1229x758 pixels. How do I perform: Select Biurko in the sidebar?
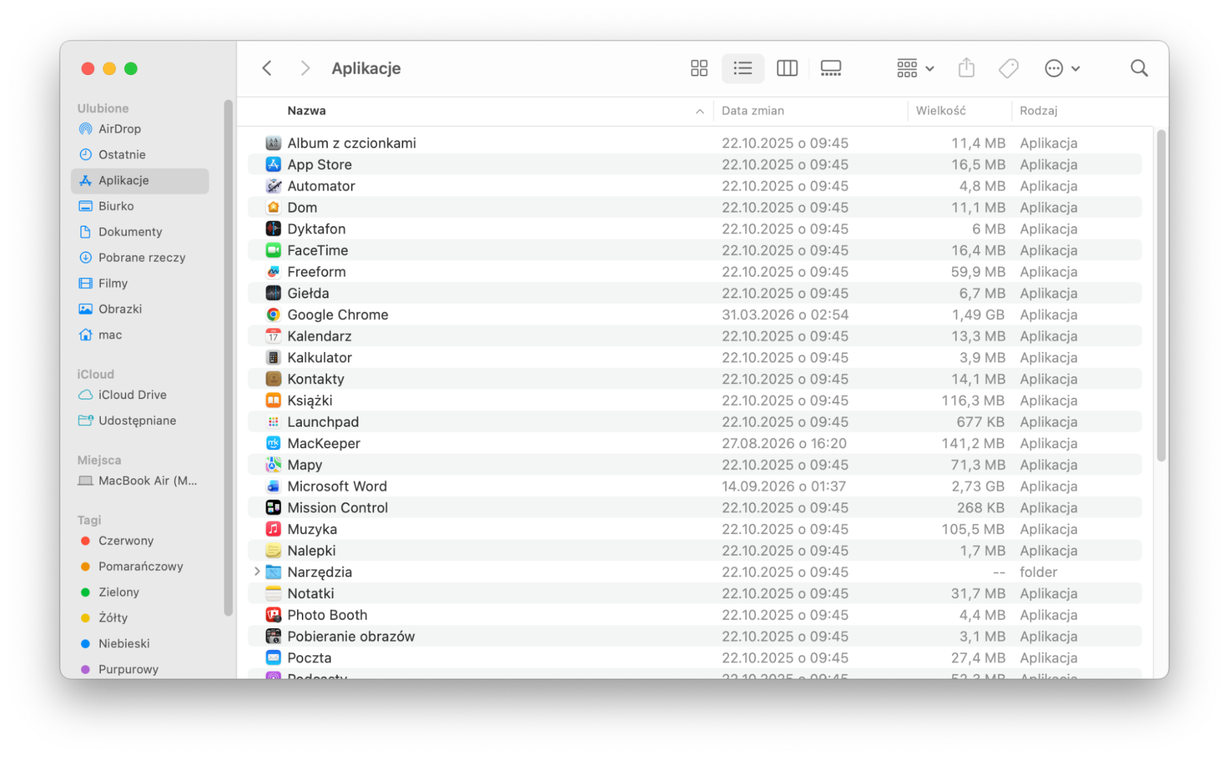click(x=140, y=207)
